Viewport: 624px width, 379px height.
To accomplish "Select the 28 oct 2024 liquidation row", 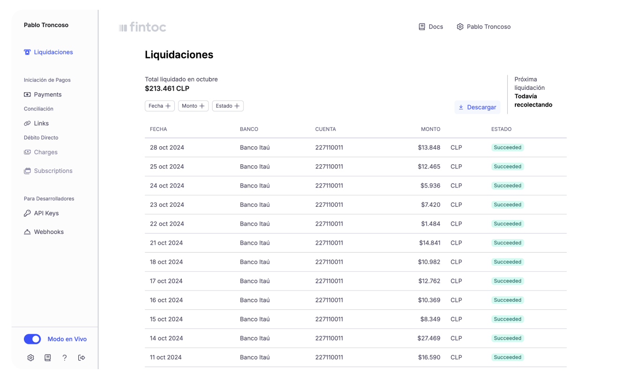I will click(x=356, y=147).
